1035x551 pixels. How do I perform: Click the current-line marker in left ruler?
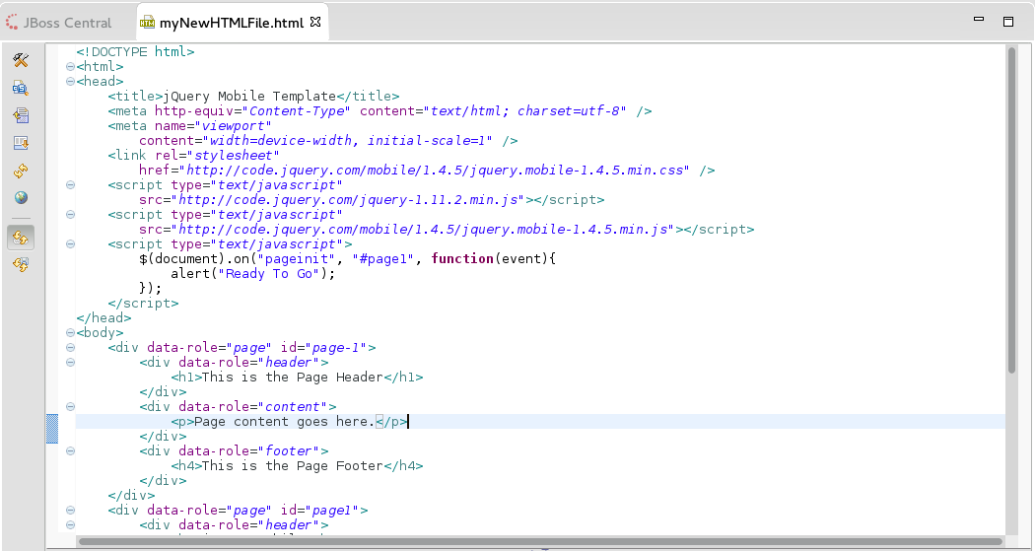pyautogui.click(x=52, y=429)
